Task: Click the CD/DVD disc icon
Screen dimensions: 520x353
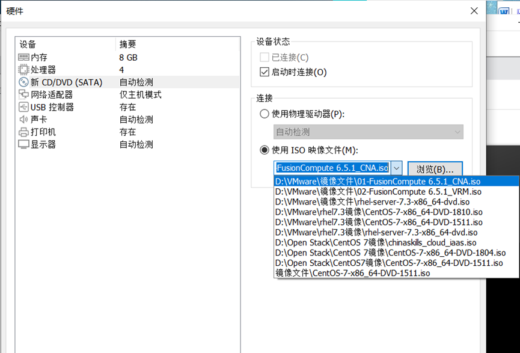Action: pyautogui.click(x=23, y=82)
